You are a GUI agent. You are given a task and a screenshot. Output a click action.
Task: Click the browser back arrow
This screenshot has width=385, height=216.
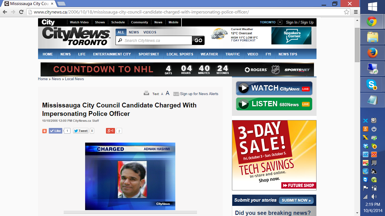[x=5, y=12]
